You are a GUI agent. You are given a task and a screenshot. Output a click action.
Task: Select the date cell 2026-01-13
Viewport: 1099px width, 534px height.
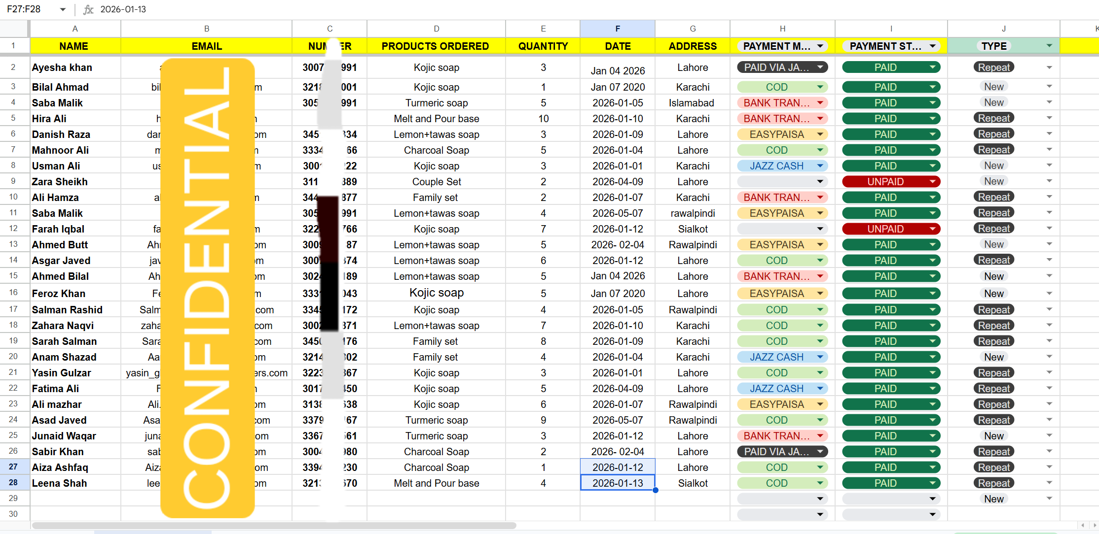pyautogui.click(x=618, y=483)
